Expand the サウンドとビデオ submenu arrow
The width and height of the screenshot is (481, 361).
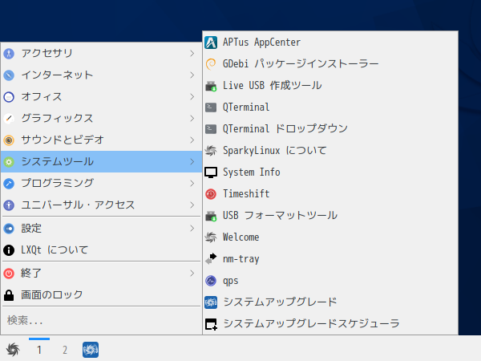tap(192, 140)
